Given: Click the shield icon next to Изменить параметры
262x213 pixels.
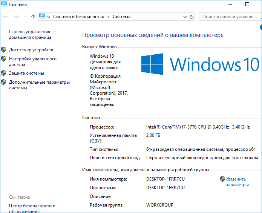Looking at the screenshot, I should (222, 179).
